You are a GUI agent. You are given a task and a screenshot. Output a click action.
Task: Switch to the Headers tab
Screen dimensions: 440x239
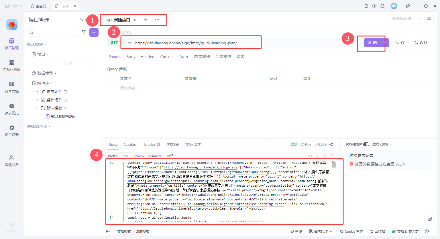click(148, 57)
